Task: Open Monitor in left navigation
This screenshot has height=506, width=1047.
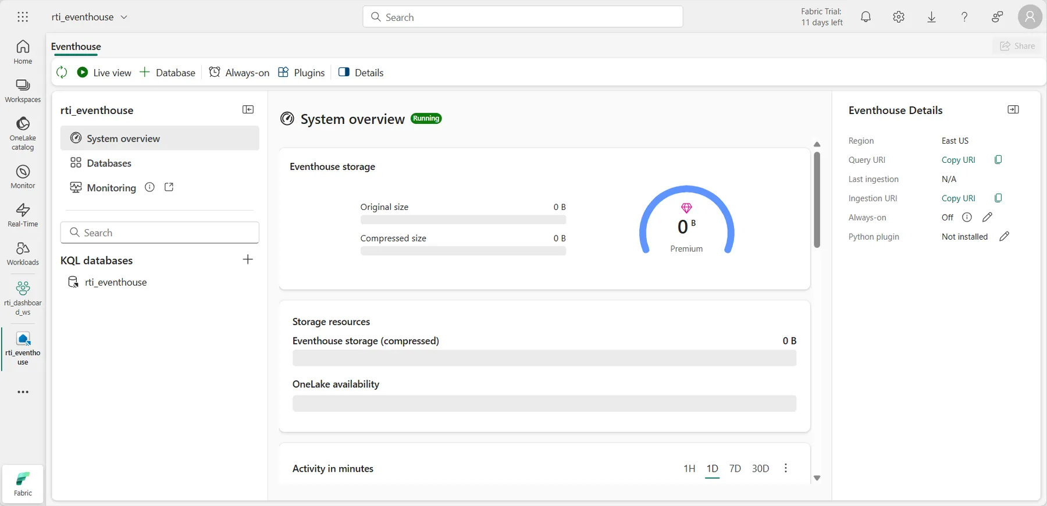Action: point(23,177)
